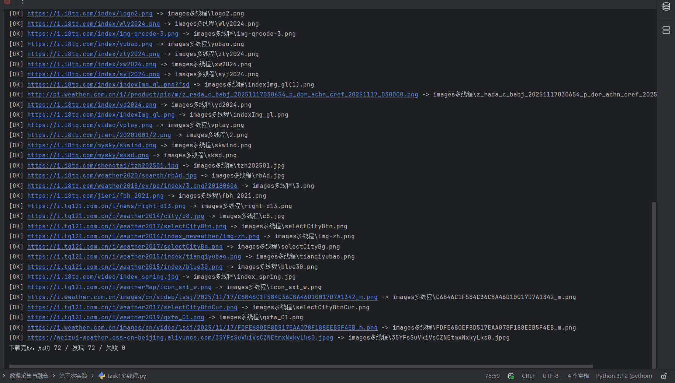
Task: Click the 3.png?20180606 URL
Action: tap(132, 186)
